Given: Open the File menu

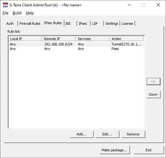Looking at the screenshot, I should coord(5,13).
